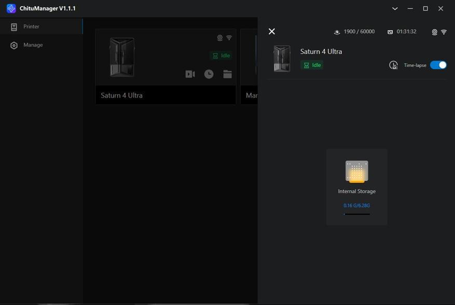Click webcam icon on Saturn 4 Ultra card

(220, 38)
